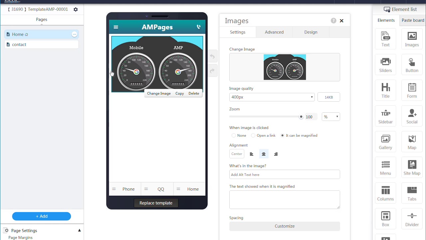The height and width of the screenshot is (240, 426).
Task: Click the Center alignment label button
Action: [x=237, y=154]
